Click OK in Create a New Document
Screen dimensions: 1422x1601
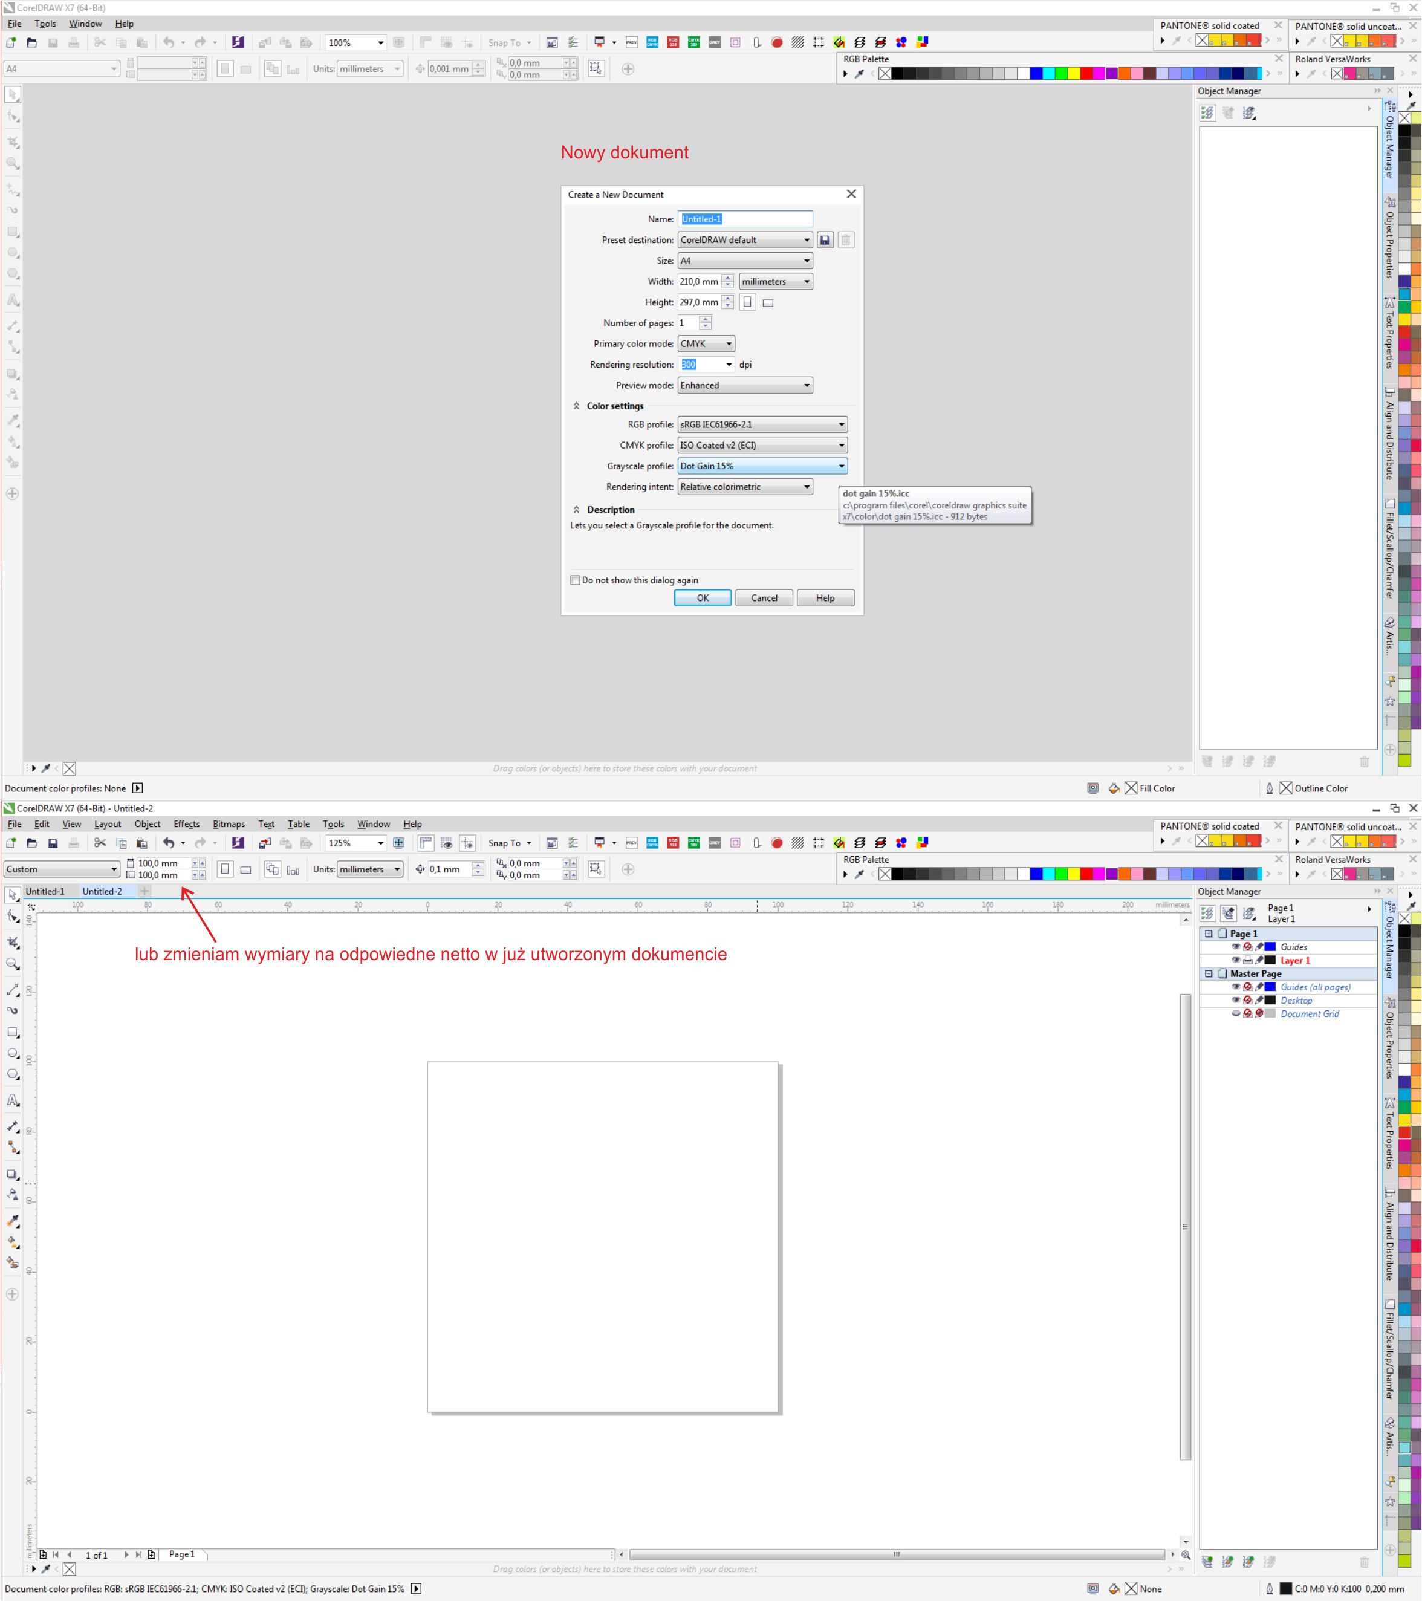coord(703,599)
